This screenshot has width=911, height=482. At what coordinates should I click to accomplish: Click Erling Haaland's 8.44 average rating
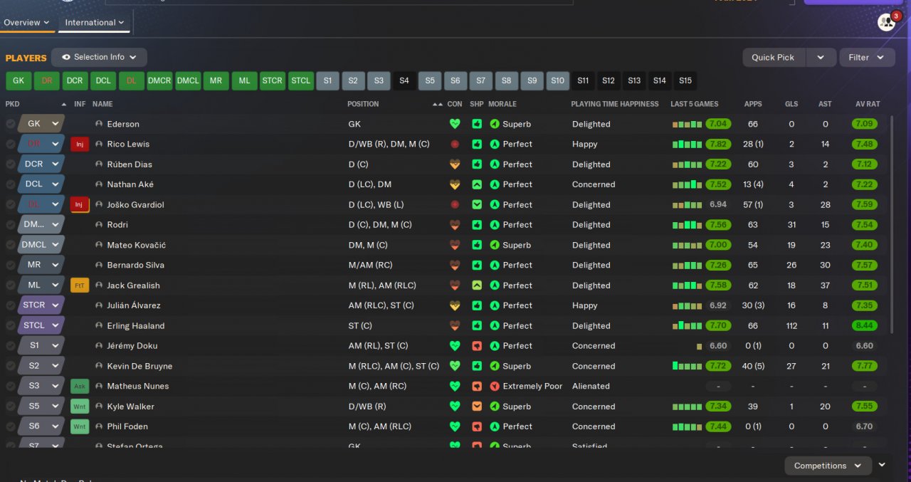pos(864,325)
